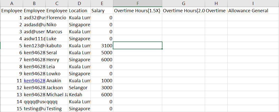Click the 'Salary' header cell
Viewport: 279px width, 112px height.
coord(102,11)
